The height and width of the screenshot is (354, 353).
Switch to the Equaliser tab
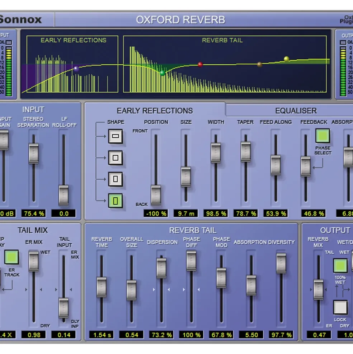[296, 111]
